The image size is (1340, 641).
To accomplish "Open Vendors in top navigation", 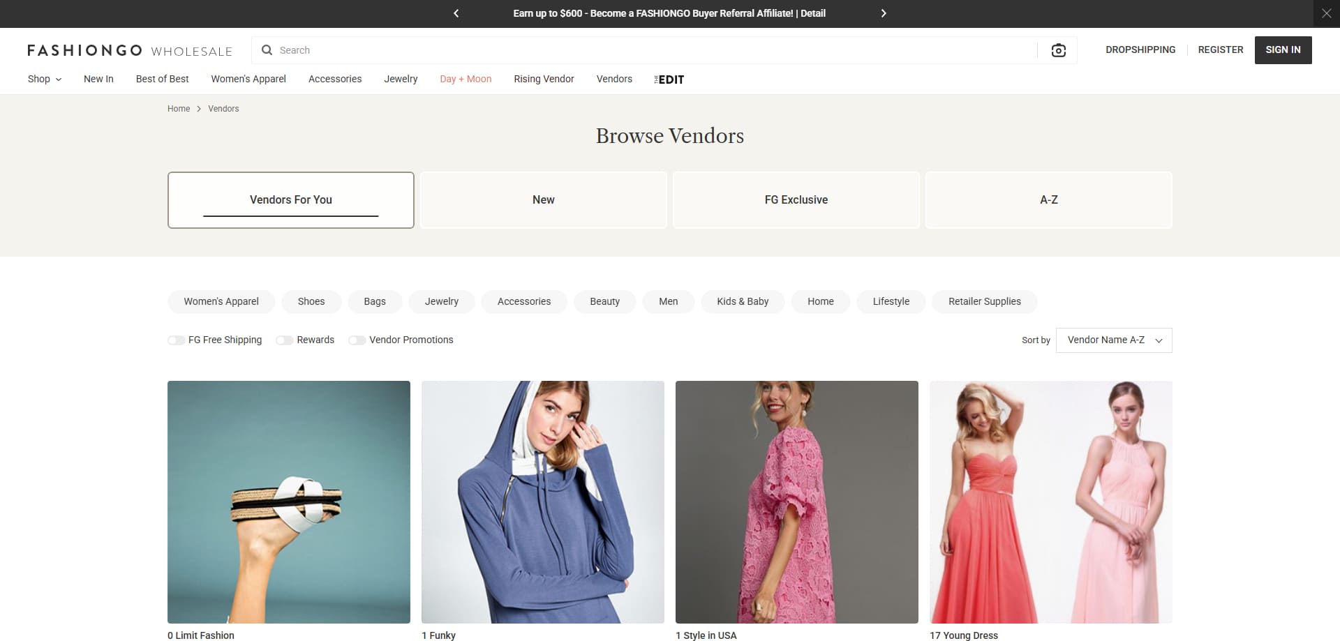I will coord(614,79).
